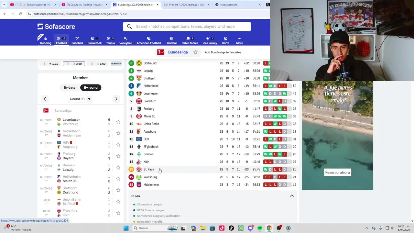Open Spotify from the taskbar
Viewport: 414px width, 233px height.
point(260,228)
